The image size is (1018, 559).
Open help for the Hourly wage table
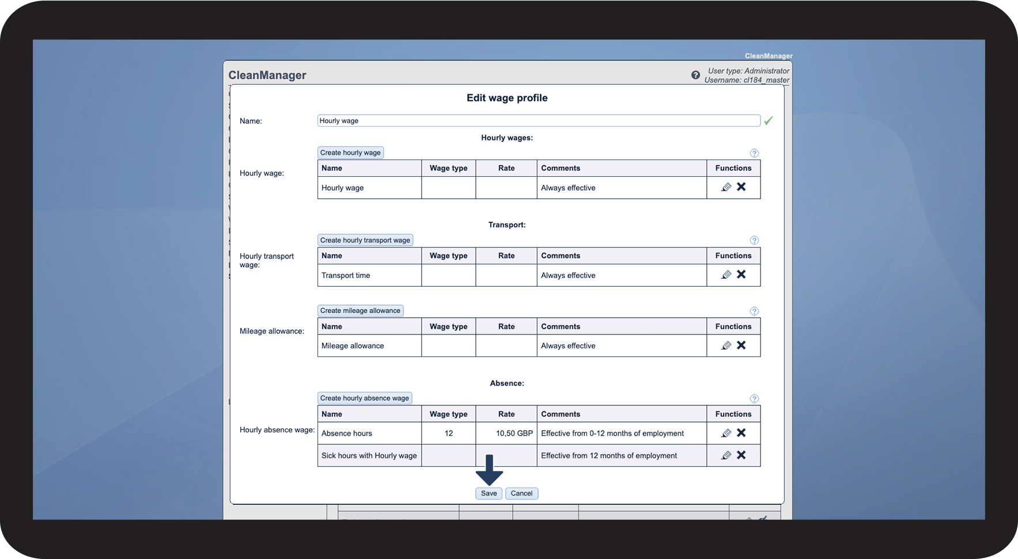[754, 153]
